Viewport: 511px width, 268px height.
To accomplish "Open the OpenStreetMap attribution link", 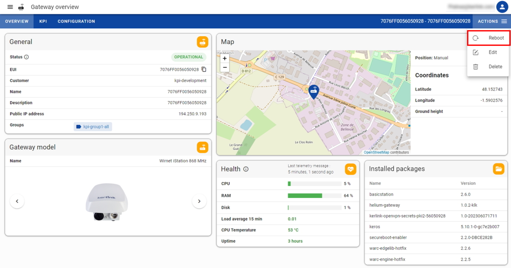I will coord(376,152).
